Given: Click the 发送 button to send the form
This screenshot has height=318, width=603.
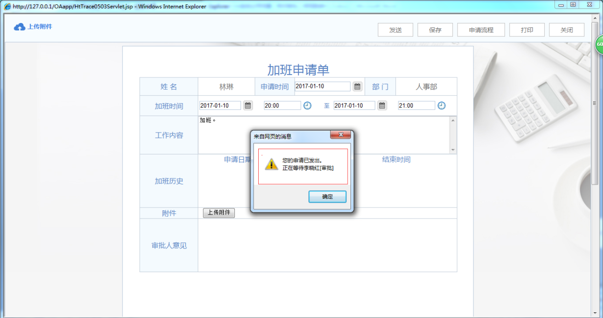Looking at the screenshot, I should 395,29.
